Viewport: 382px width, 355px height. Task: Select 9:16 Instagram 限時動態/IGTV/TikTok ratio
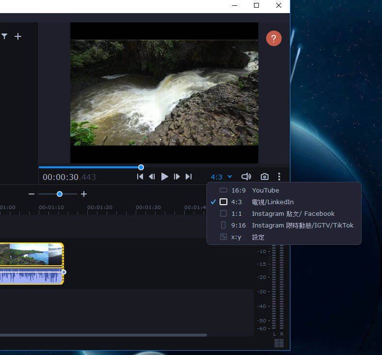coord(284,226)
